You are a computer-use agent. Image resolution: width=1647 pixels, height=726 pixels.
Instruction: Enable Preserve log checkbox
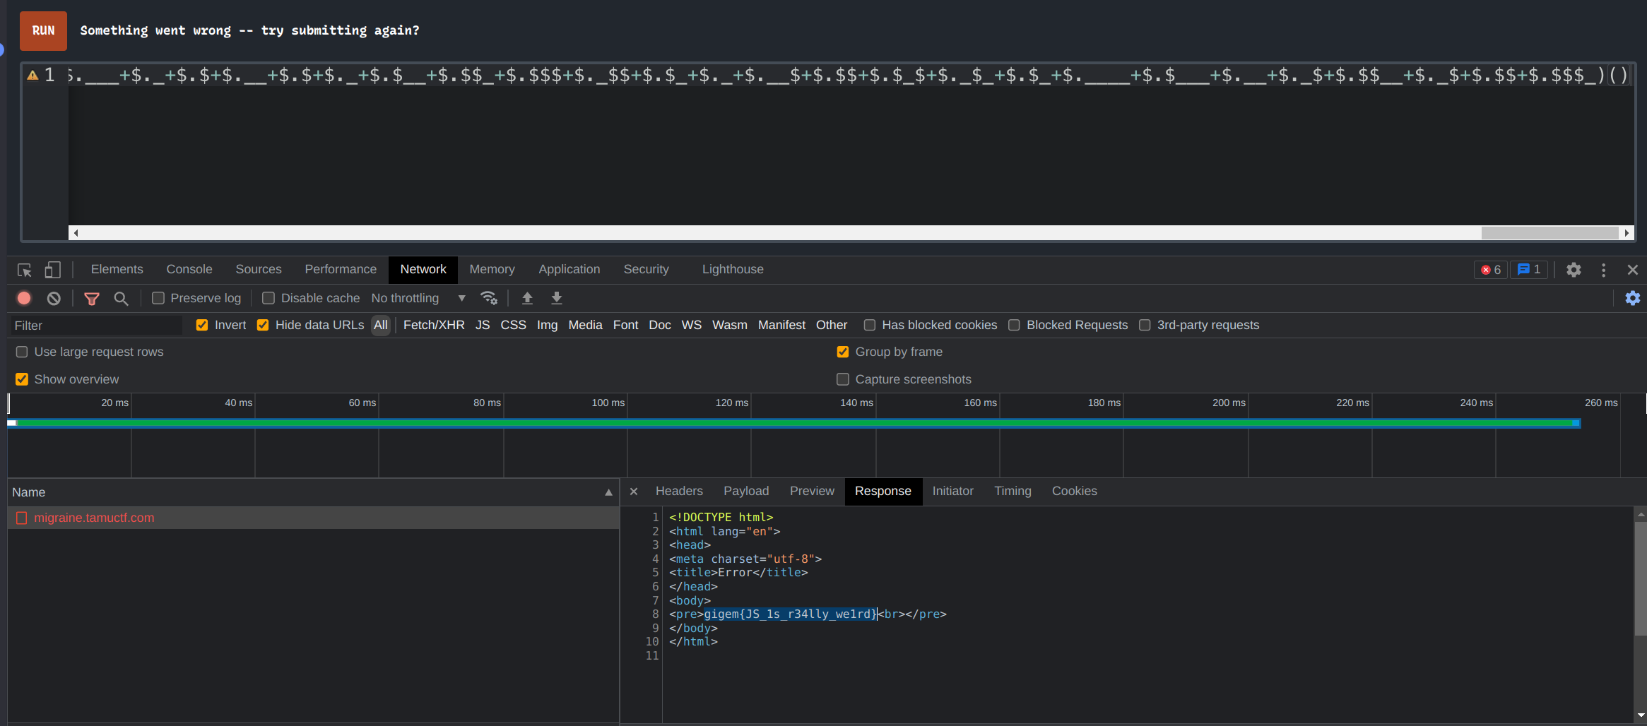[158, 298]
